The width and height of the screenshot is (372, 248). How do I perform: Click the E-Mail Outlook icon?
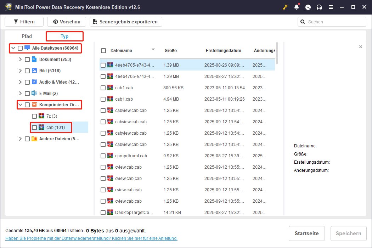point(34,93)
